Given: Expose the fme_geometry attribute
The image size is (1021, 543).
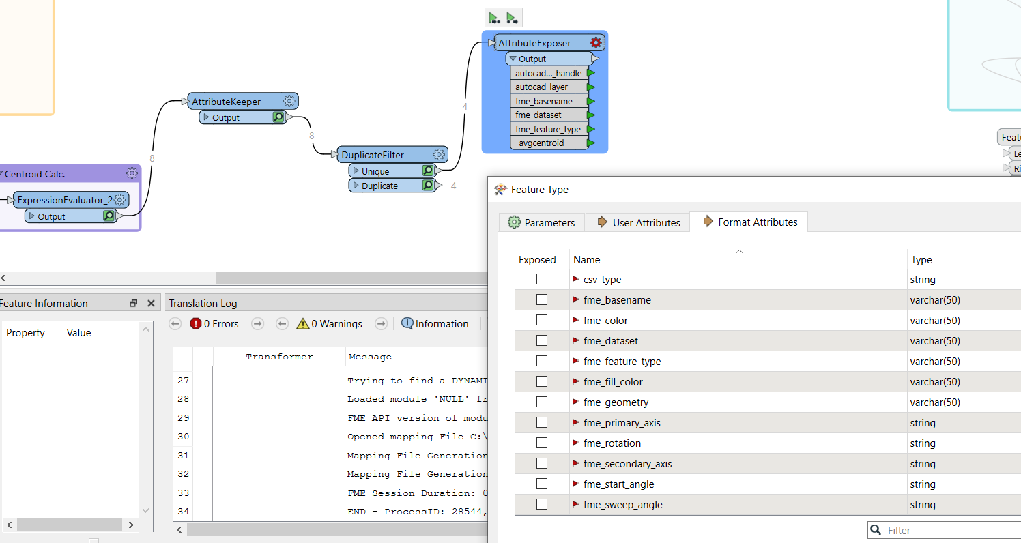Looking at the screenshot, I should 542,402.
